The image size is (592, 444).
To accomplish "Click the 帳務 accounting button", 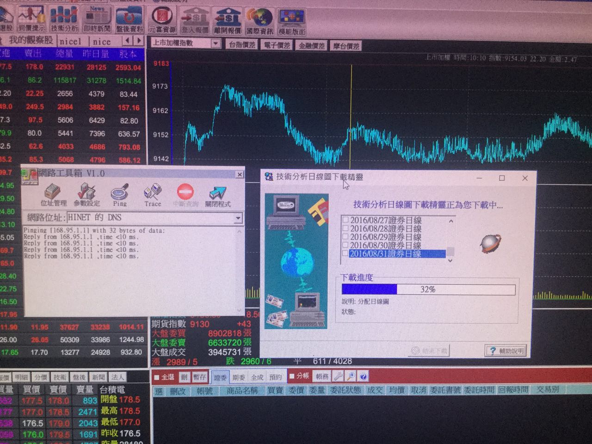I will pyautogui.click(x=322, y=376).
